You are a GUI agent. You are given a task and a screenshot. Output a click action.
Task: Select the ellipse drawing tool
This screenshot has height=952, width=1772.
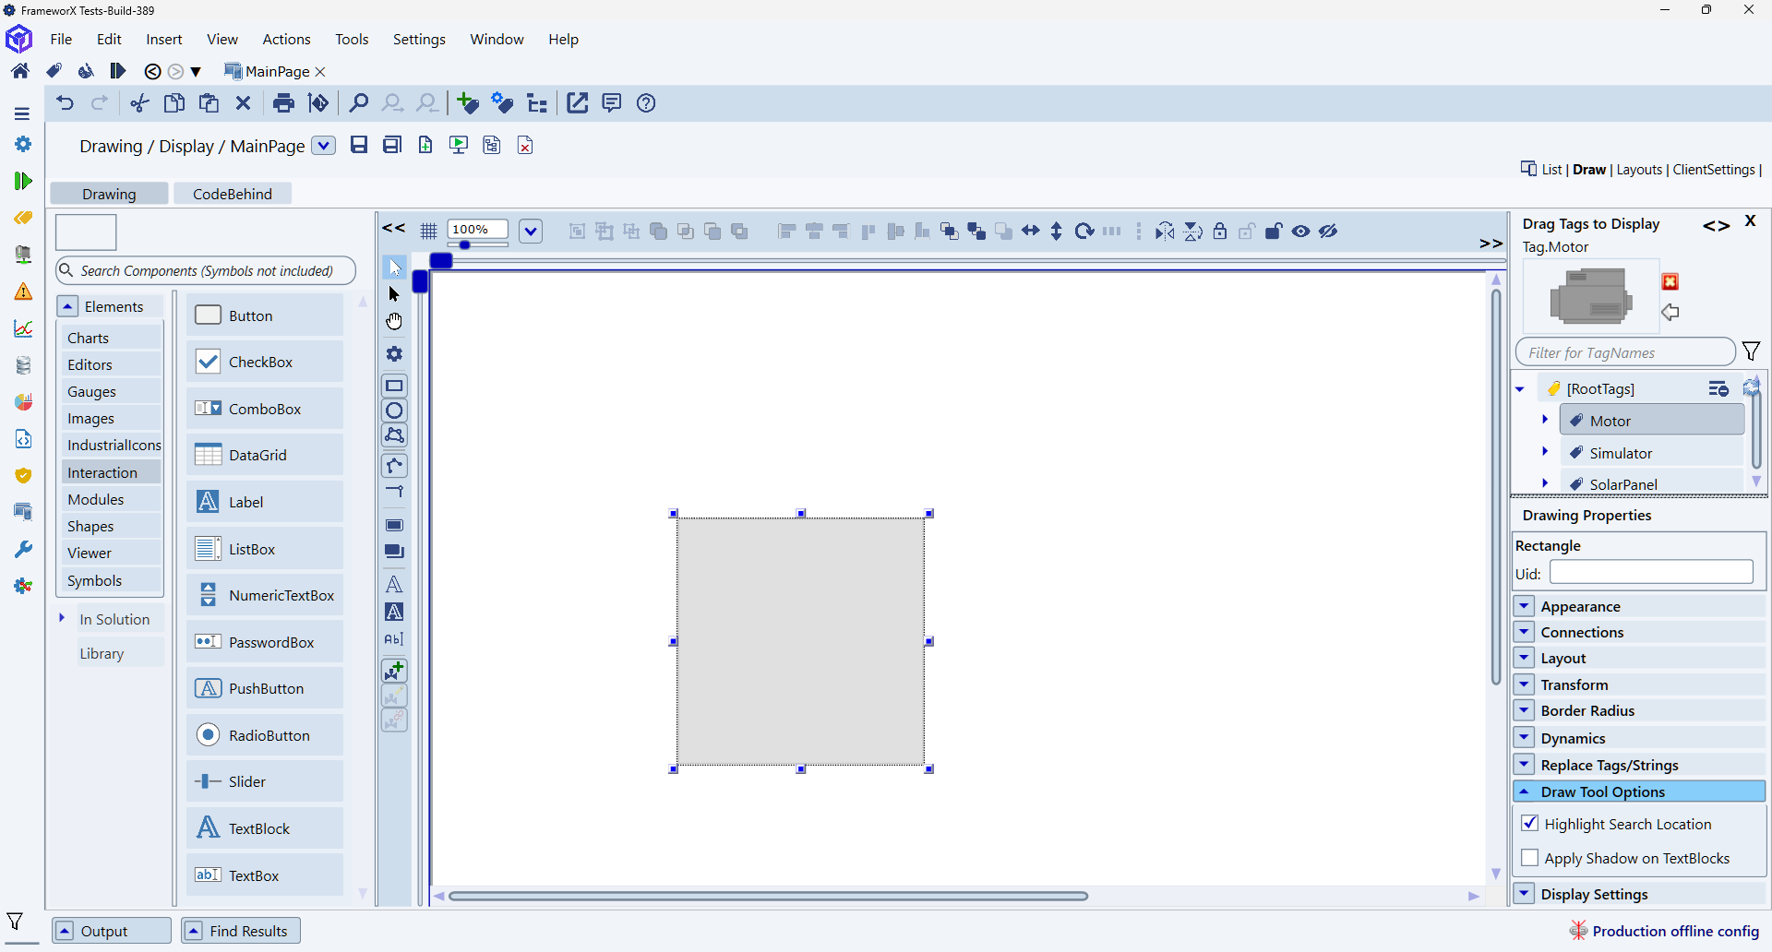click(x=394, y=411)
